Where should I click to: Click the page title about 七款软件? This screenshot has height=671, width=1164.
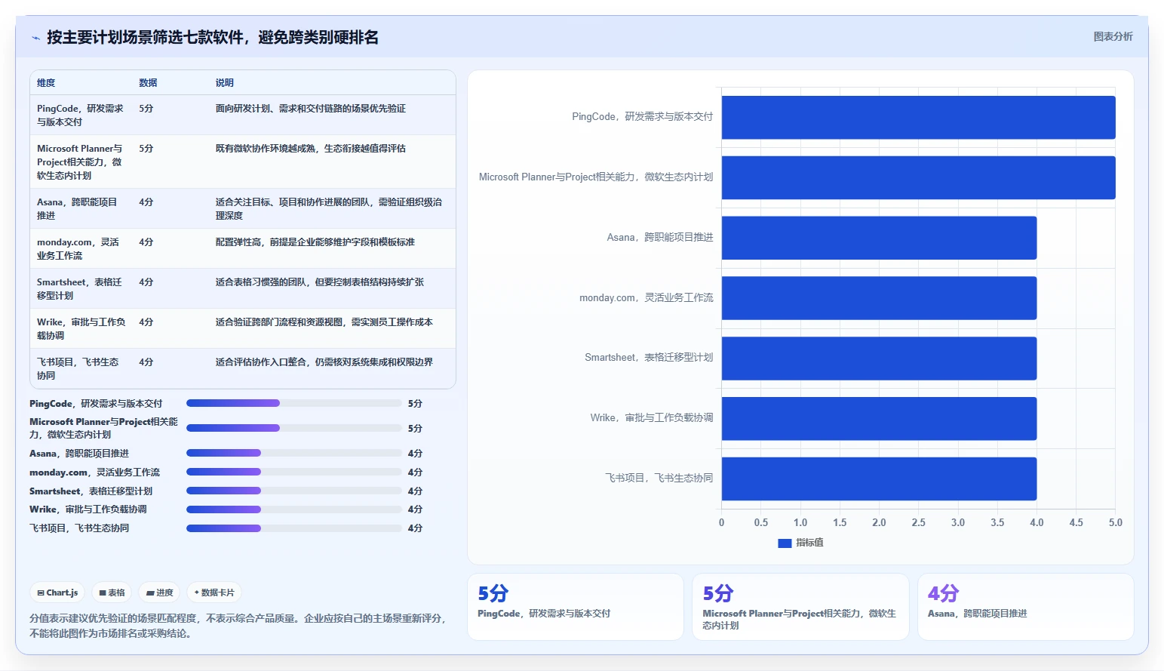pos(213,38)
